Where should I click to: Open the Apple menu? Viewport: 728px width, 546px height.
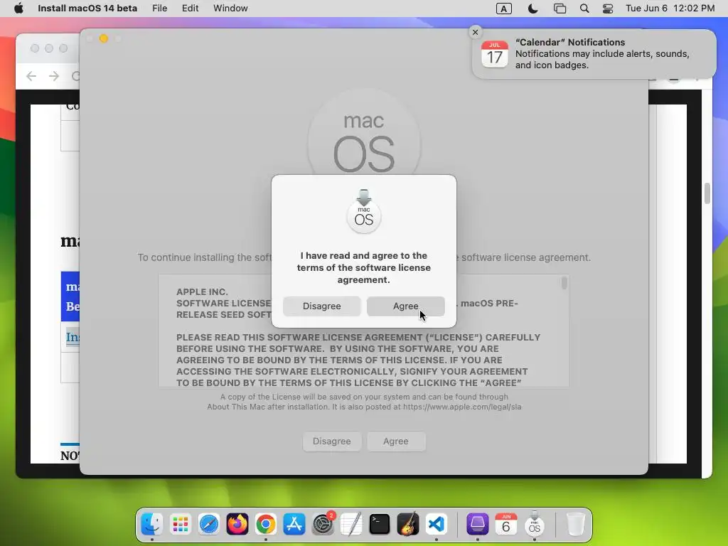click(18, 9)
